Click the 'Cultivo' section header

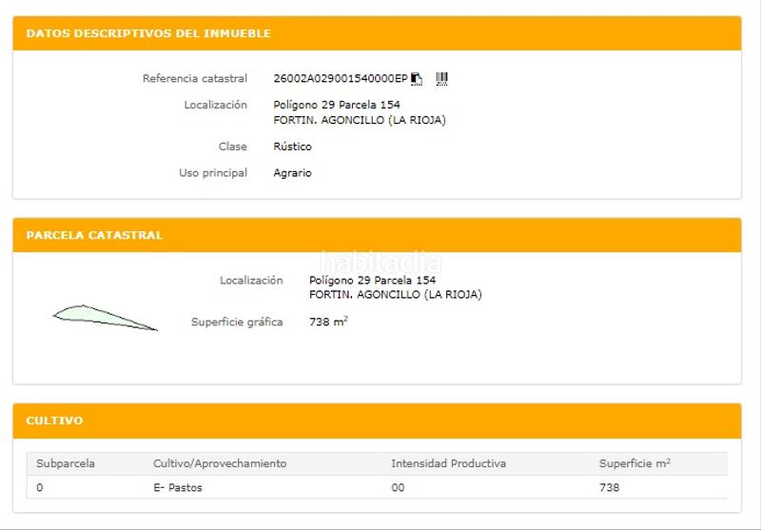click(54, 420)
